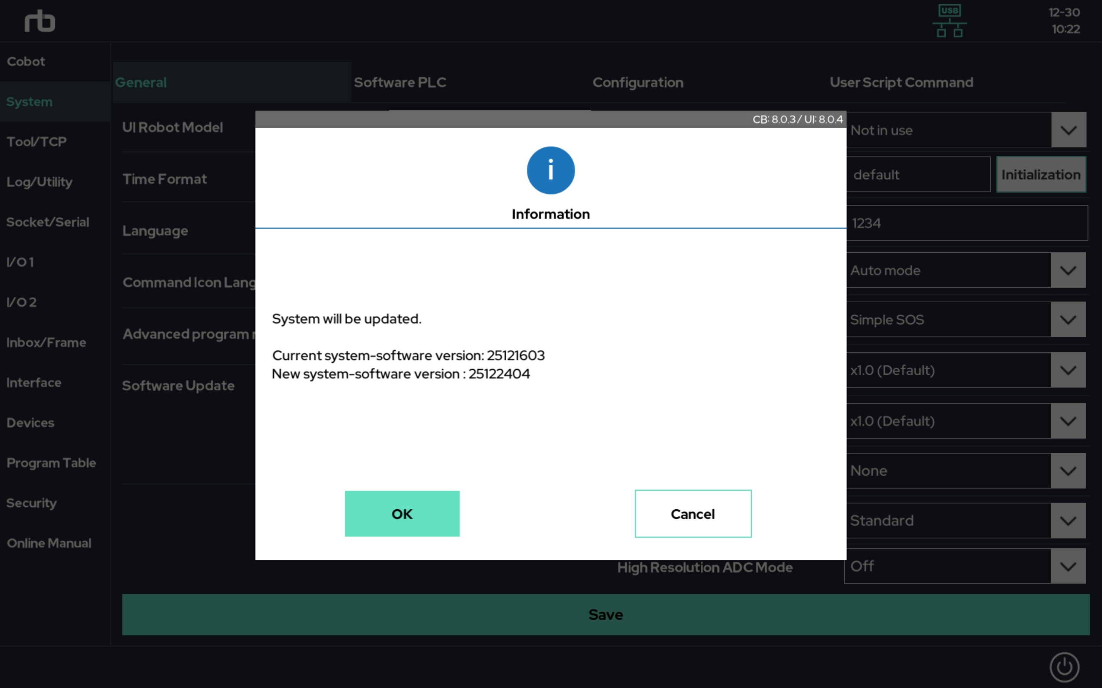Select Tool/TCP in sidebar

point(36,141)
